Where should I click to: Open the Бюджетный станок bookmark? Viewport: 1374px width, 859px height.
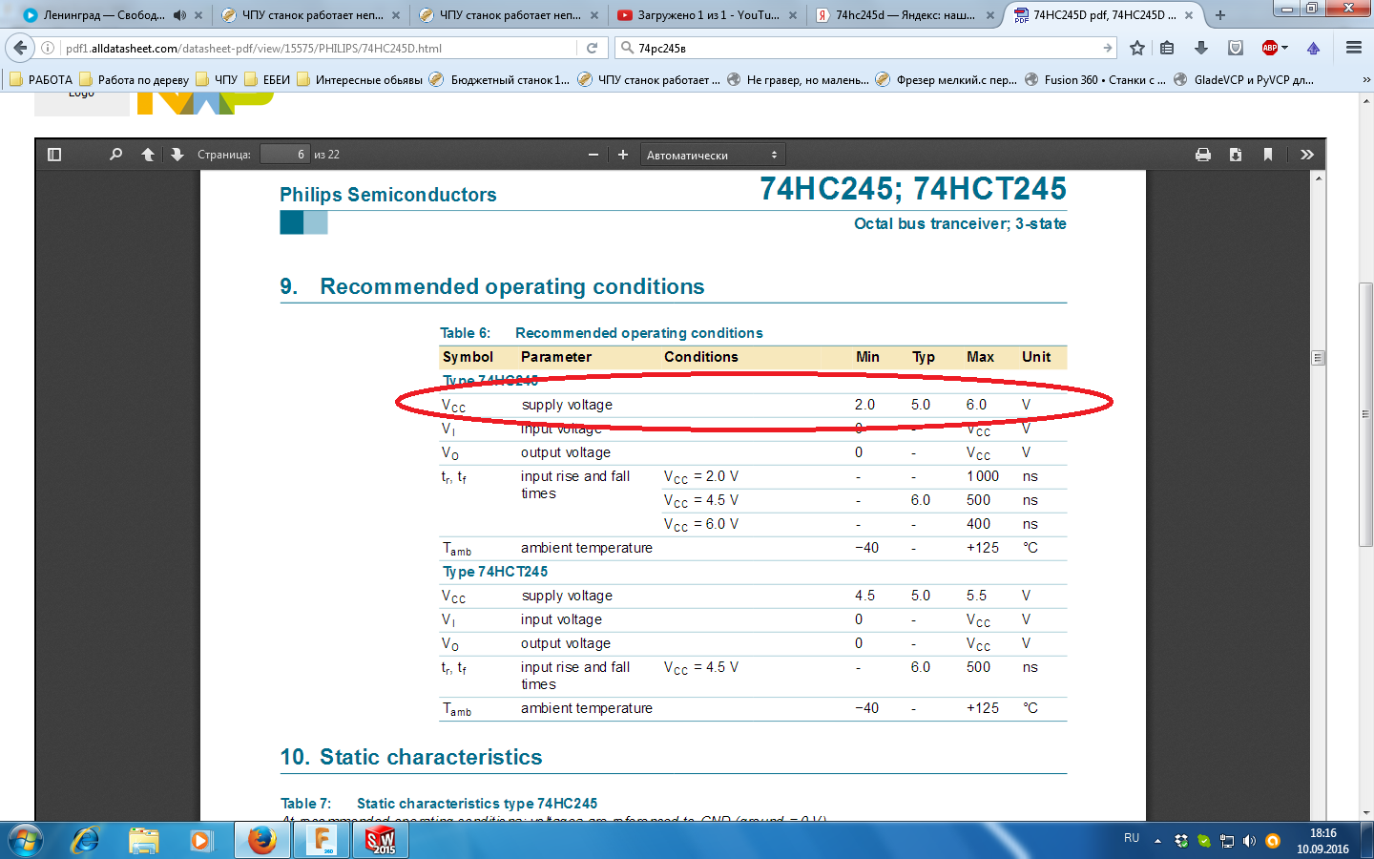[499, 80]
